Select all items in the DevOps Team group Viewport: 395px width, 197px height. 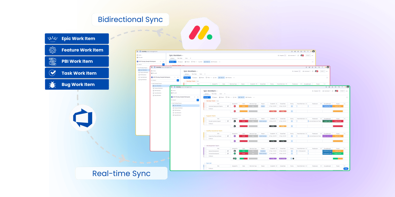point(205,104)
